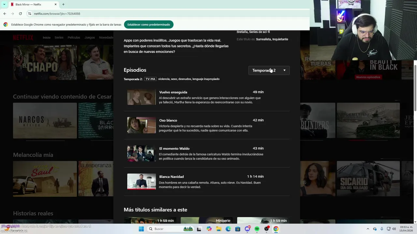
Task: Click the Surrealista tag link
Action: pyautogui.click(x=263, y=39)
